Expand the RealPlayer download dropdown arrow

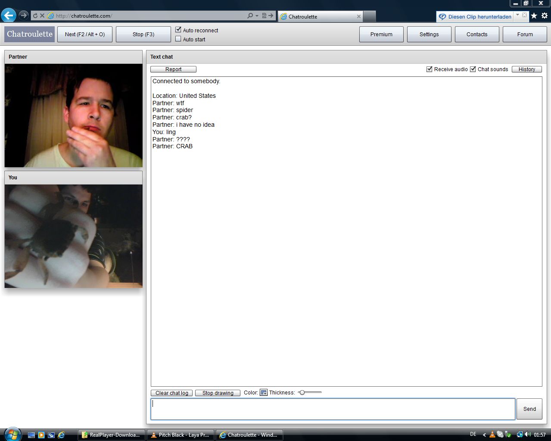(x=517, y=15)
